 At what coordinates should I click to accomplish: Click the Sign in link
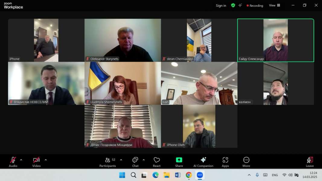[x=221, y=5]
